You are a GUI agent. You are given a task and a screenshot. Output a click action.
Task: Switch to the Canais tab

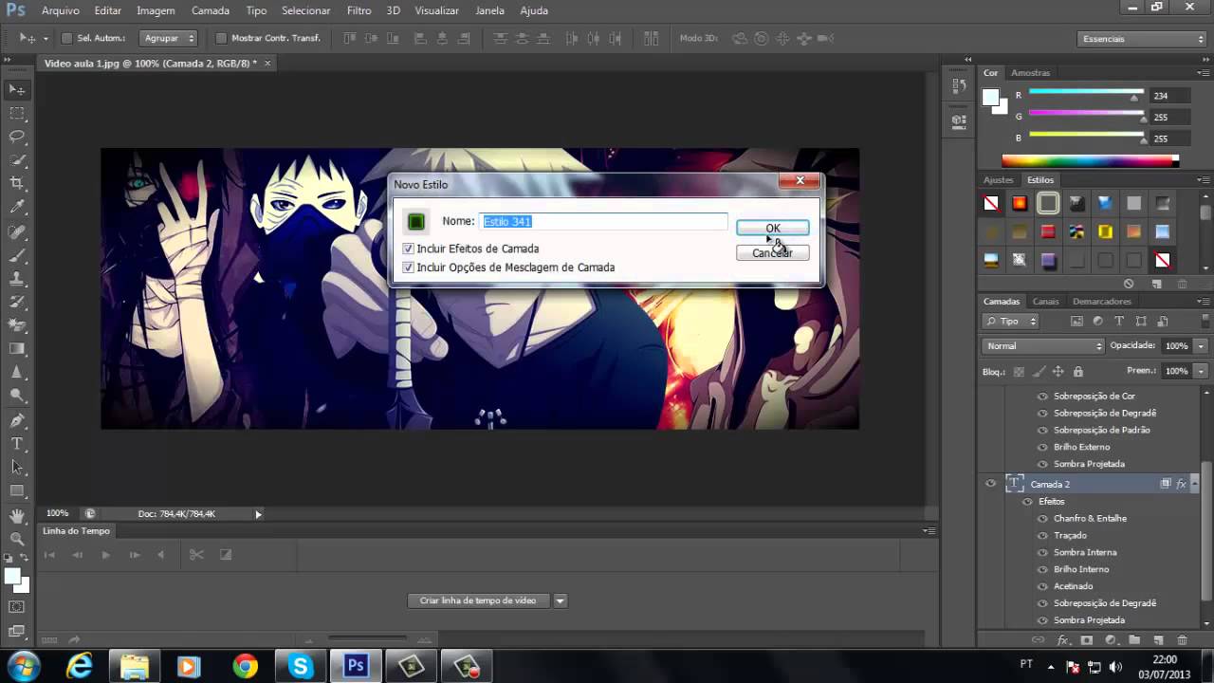point(1045,302)
